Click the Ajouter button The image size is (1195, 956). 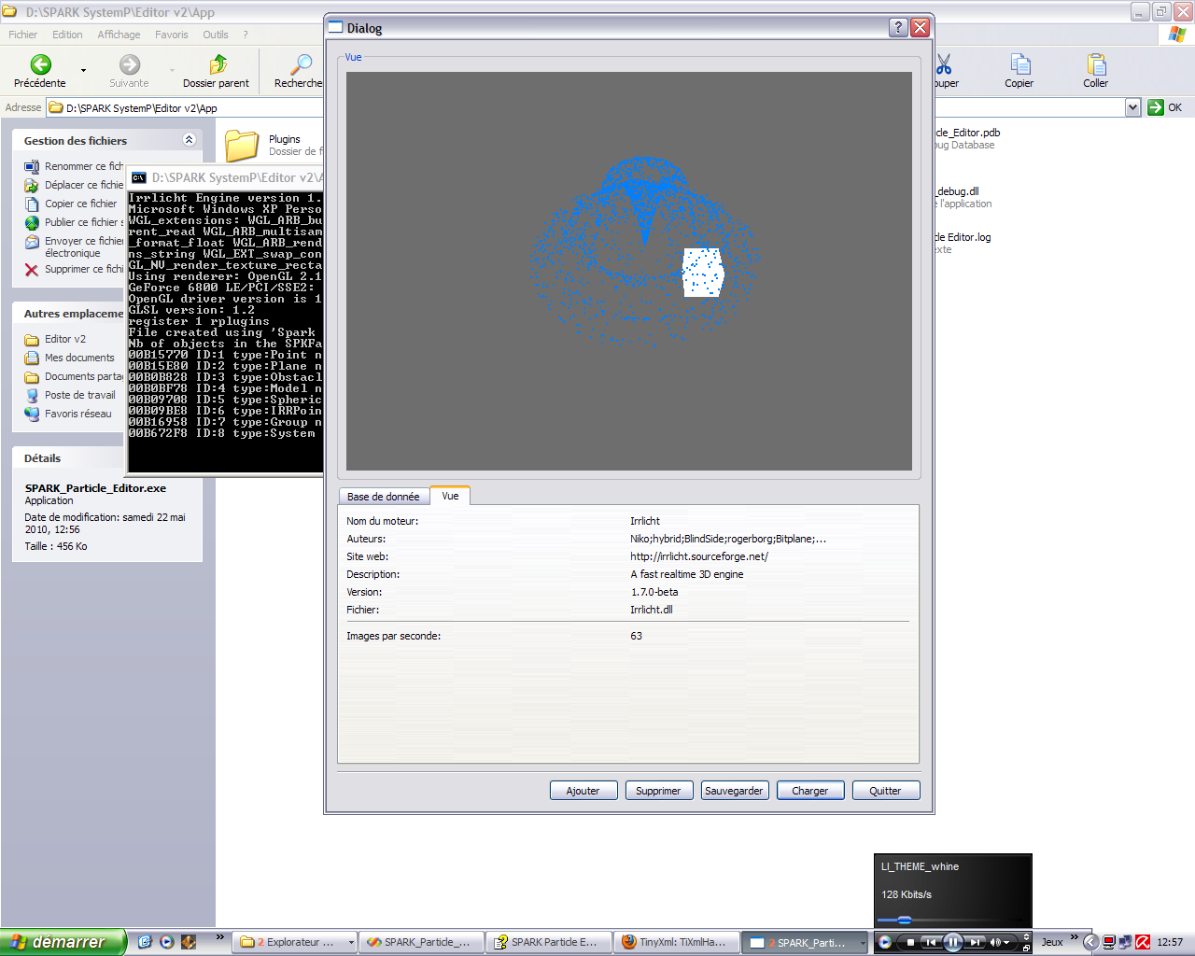[x=583, y=791]
